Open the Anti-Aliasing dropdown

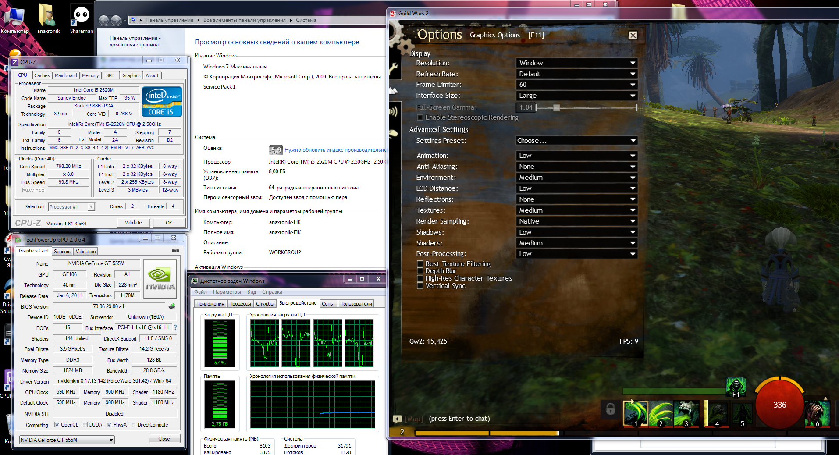pyautogui.click(x=577, y=167)
